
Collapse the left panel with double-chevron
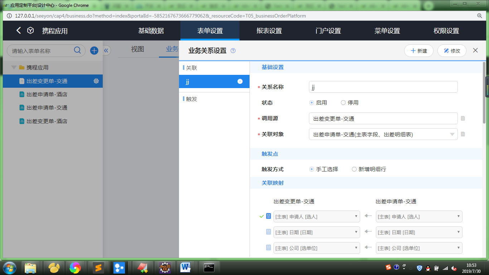coord(106,50)
